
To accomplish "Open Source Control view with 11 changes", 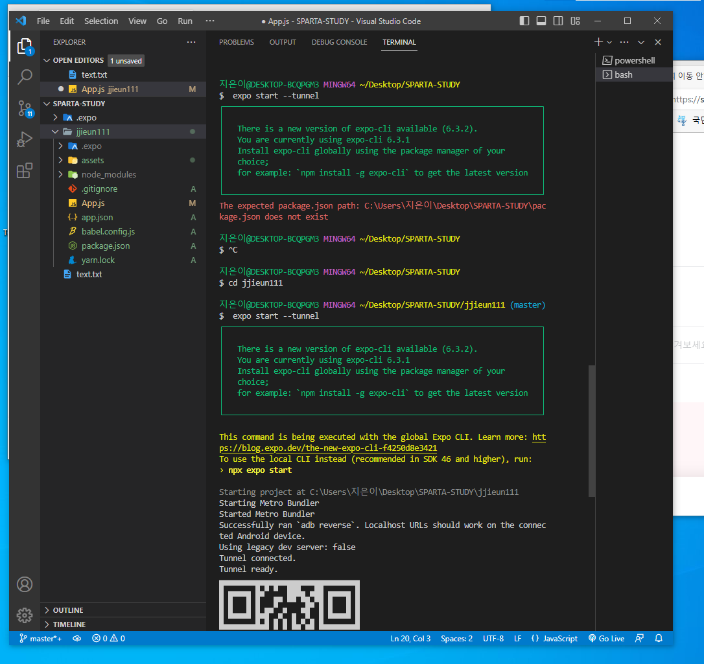I will coord(24,108).
